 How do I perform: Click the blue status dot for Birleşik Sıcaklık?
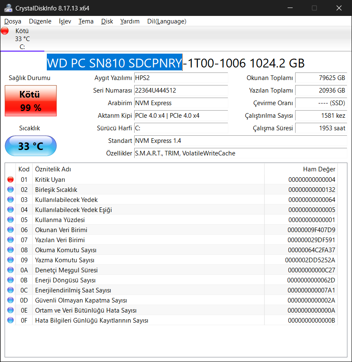pyautogui.click(x=10, y=189)
